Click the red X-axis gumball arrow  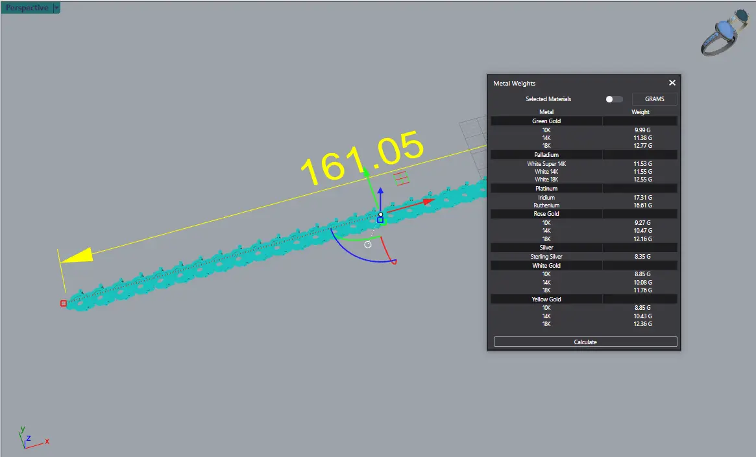[428, 202]
